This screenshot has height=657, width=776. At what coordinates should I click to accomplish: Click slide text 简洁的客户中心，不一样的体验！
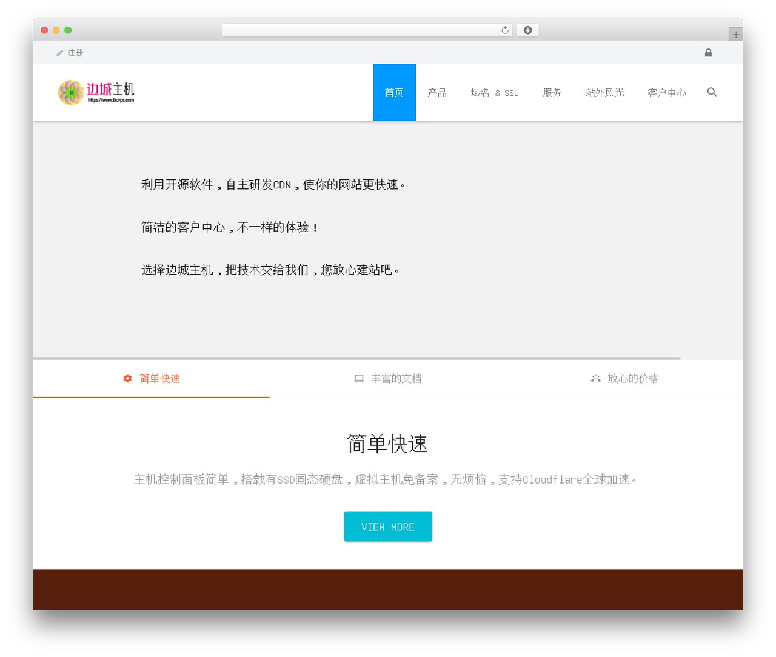(x=230, y=227)
